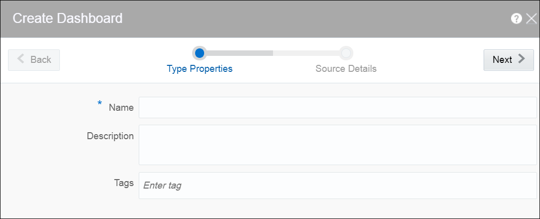Switch to the Type Properties step label
This screenshot has width=540, height=219.
200,68
